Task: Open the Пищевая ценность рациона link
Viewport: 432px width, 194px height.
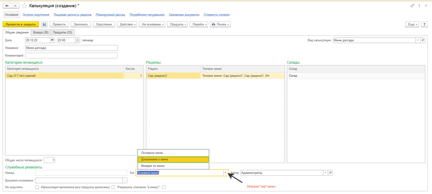Action: [72, 15]
